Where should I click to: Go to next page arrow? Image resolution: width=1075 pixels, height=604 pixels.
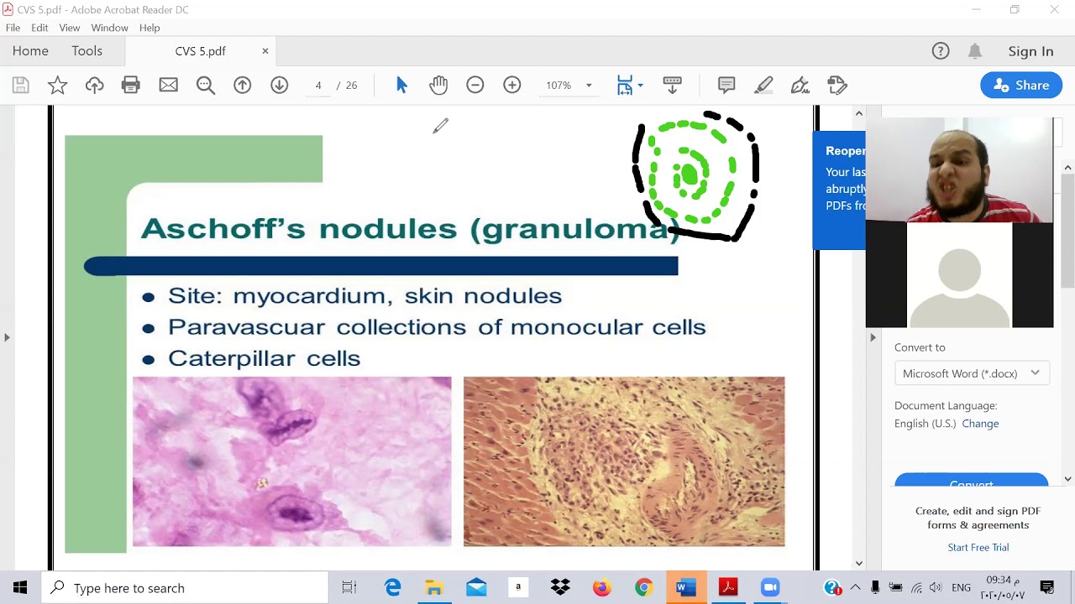[x=279, y=85]
